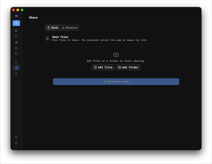This screenshot has width=212, height=164.
Task: Maximize the window with green button
Action: 22,10
